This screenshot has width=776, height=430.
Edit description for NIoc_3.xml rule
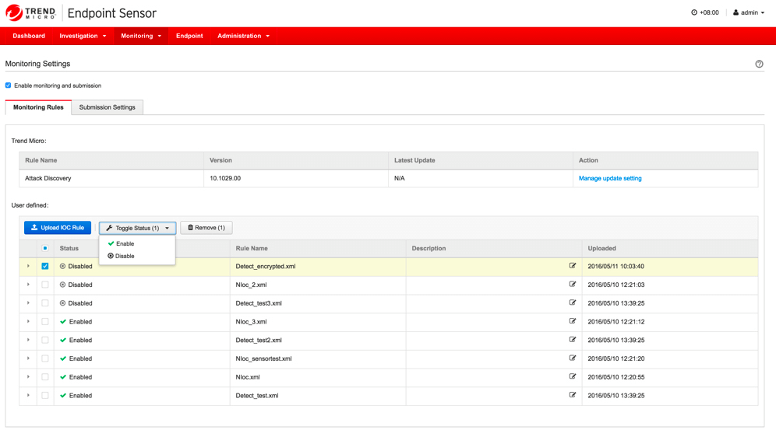click(573, 321)
